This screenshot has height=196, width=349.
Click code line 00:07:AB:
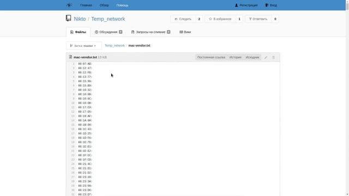pyautogui.click(x=85, y=64)
